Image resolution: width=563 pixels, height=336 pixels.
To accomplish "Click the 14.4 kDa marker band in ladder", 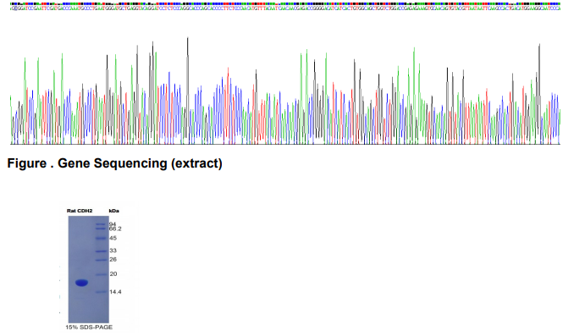I will click(x=101, y=292).
